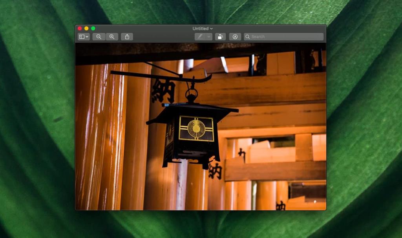Image resolution: width=402 pixels, height=238 pixels.
Task: Enter full screen using the green button
Action: click(93, 28)
